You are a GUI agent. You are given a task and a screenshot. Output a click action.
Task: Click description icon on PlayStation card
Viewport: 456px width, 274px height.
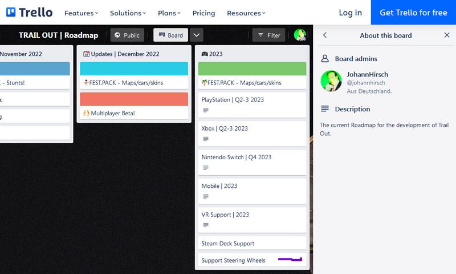pos(206,110)
